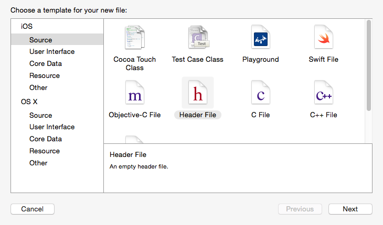Pick the C File template icon

(261, 93)
